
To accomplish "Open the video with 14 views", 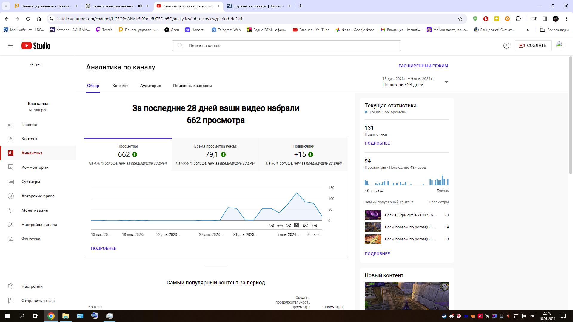I will coord(406,227).
